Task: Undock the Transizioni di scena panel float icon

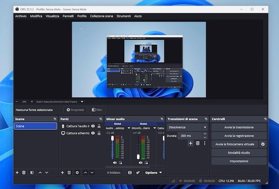Action: (x=206, y=119)
